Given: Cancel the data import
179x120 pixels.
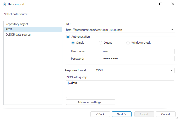Looking at the screenshot, I should coord(166,114).
